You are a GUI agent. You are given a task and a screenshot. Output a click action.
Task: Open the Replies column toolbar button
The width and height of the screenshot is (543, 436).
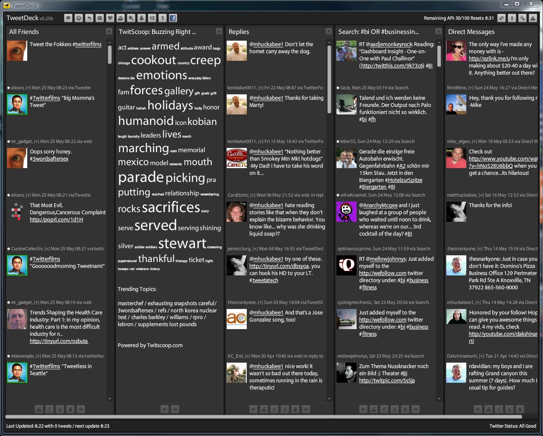click(x=89, y=18)
